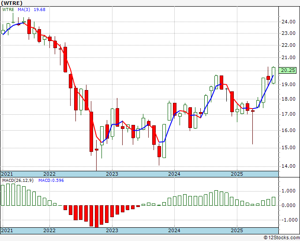Click the 0.000 MACD axis label
This screenshot has width=300, height=241.
coord(289,205)
